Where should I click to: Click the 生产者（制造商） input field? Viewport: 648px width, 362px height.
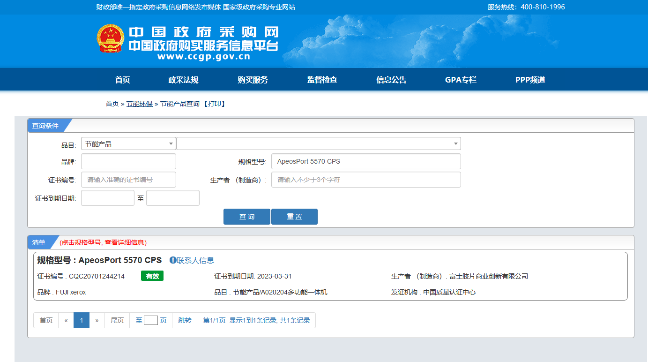coord(366,180)
